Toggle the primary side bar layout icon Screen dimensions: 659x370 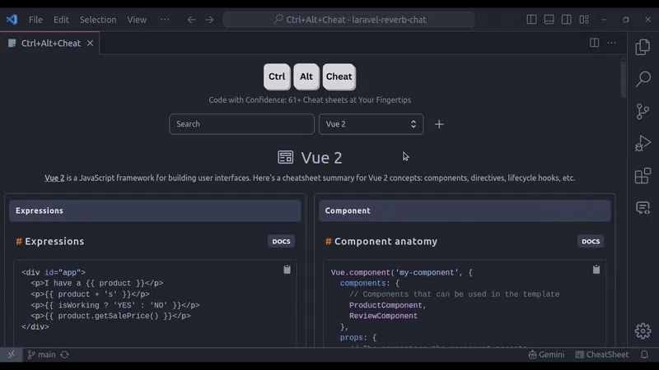coord(531,19)
